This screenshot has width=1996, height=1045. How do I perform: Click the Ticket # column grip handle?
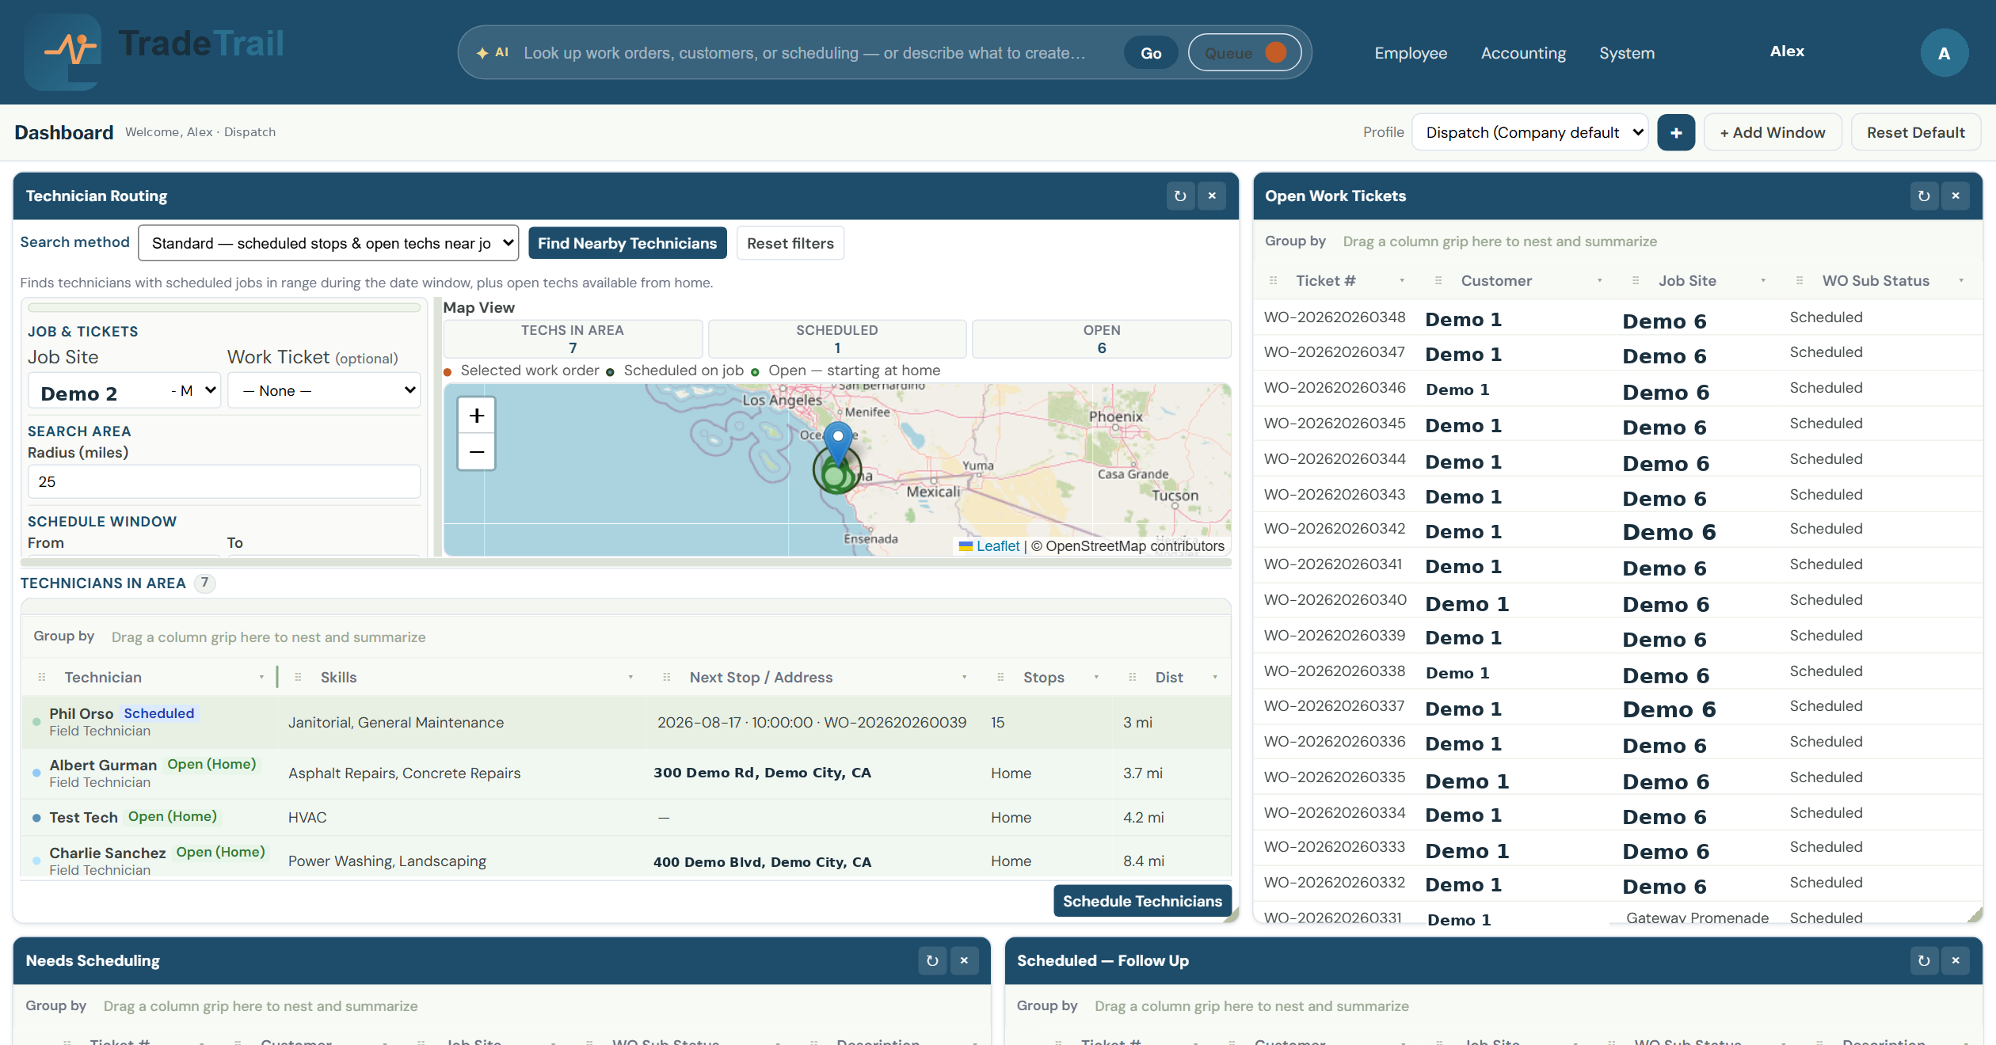coord(1274,281)
